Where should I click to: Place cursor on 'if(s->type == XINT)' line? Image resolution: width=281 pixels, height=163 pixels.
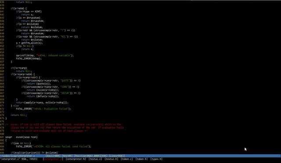point(29,11)
